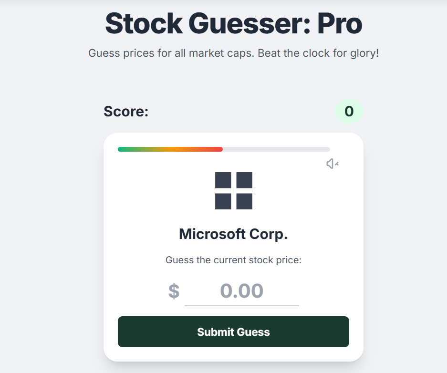Click the green start of the timer bar
This screenshot has width=447, height=373.
click(125, 149)
